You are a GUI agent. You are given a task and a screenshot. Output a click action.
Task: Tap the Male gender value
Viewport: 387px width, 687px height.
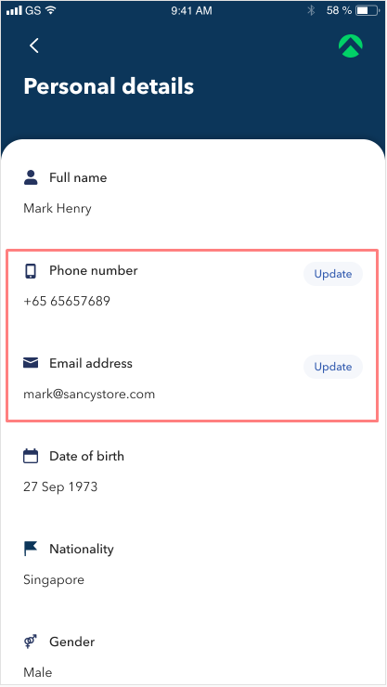click(38, 672)
